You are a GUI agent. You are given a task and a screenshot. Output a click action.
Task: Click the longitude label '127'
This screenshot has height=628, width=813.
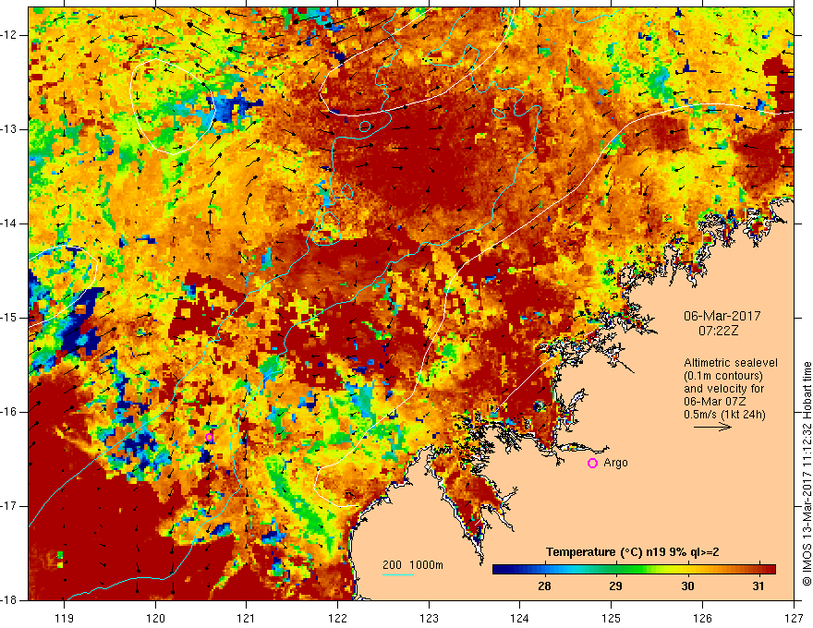click(794, 618)
